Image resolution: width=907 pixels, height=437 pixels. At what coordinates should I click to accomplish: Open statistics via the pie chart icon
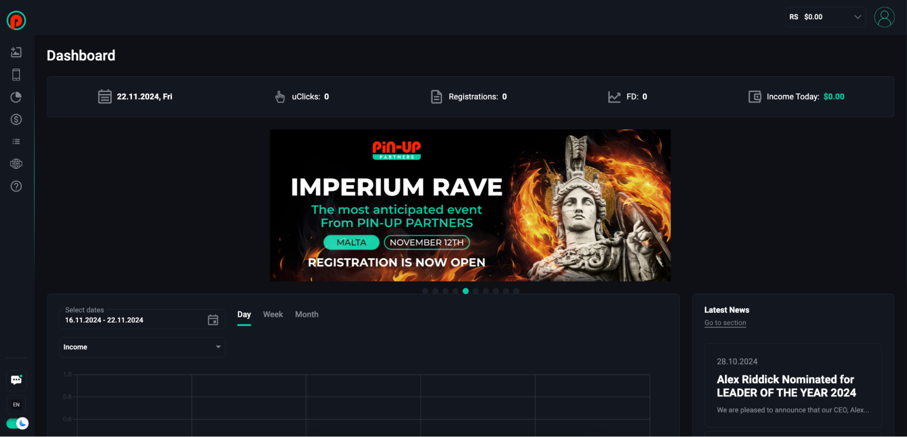click(x=16, y=97)
